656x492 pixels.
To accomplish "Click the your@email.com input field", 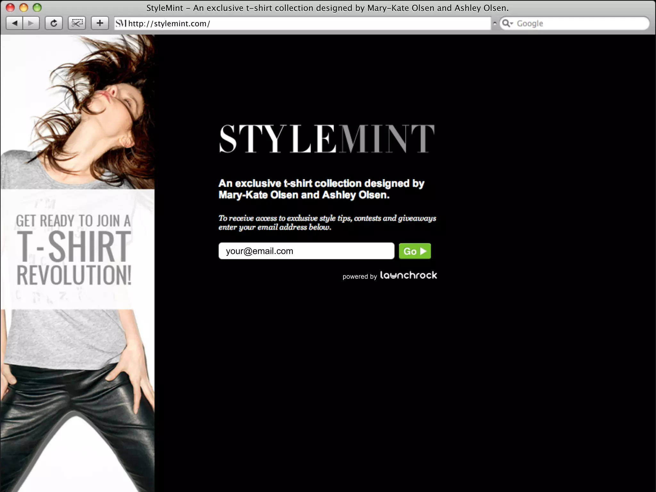I will pos(306,251).
